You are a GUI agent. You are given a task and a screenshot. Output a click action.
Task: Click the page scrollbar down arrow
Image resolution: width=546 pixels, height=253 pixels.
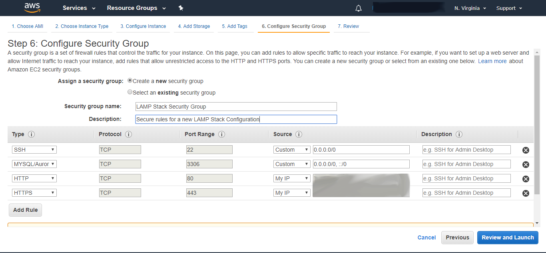click(537, 223)
